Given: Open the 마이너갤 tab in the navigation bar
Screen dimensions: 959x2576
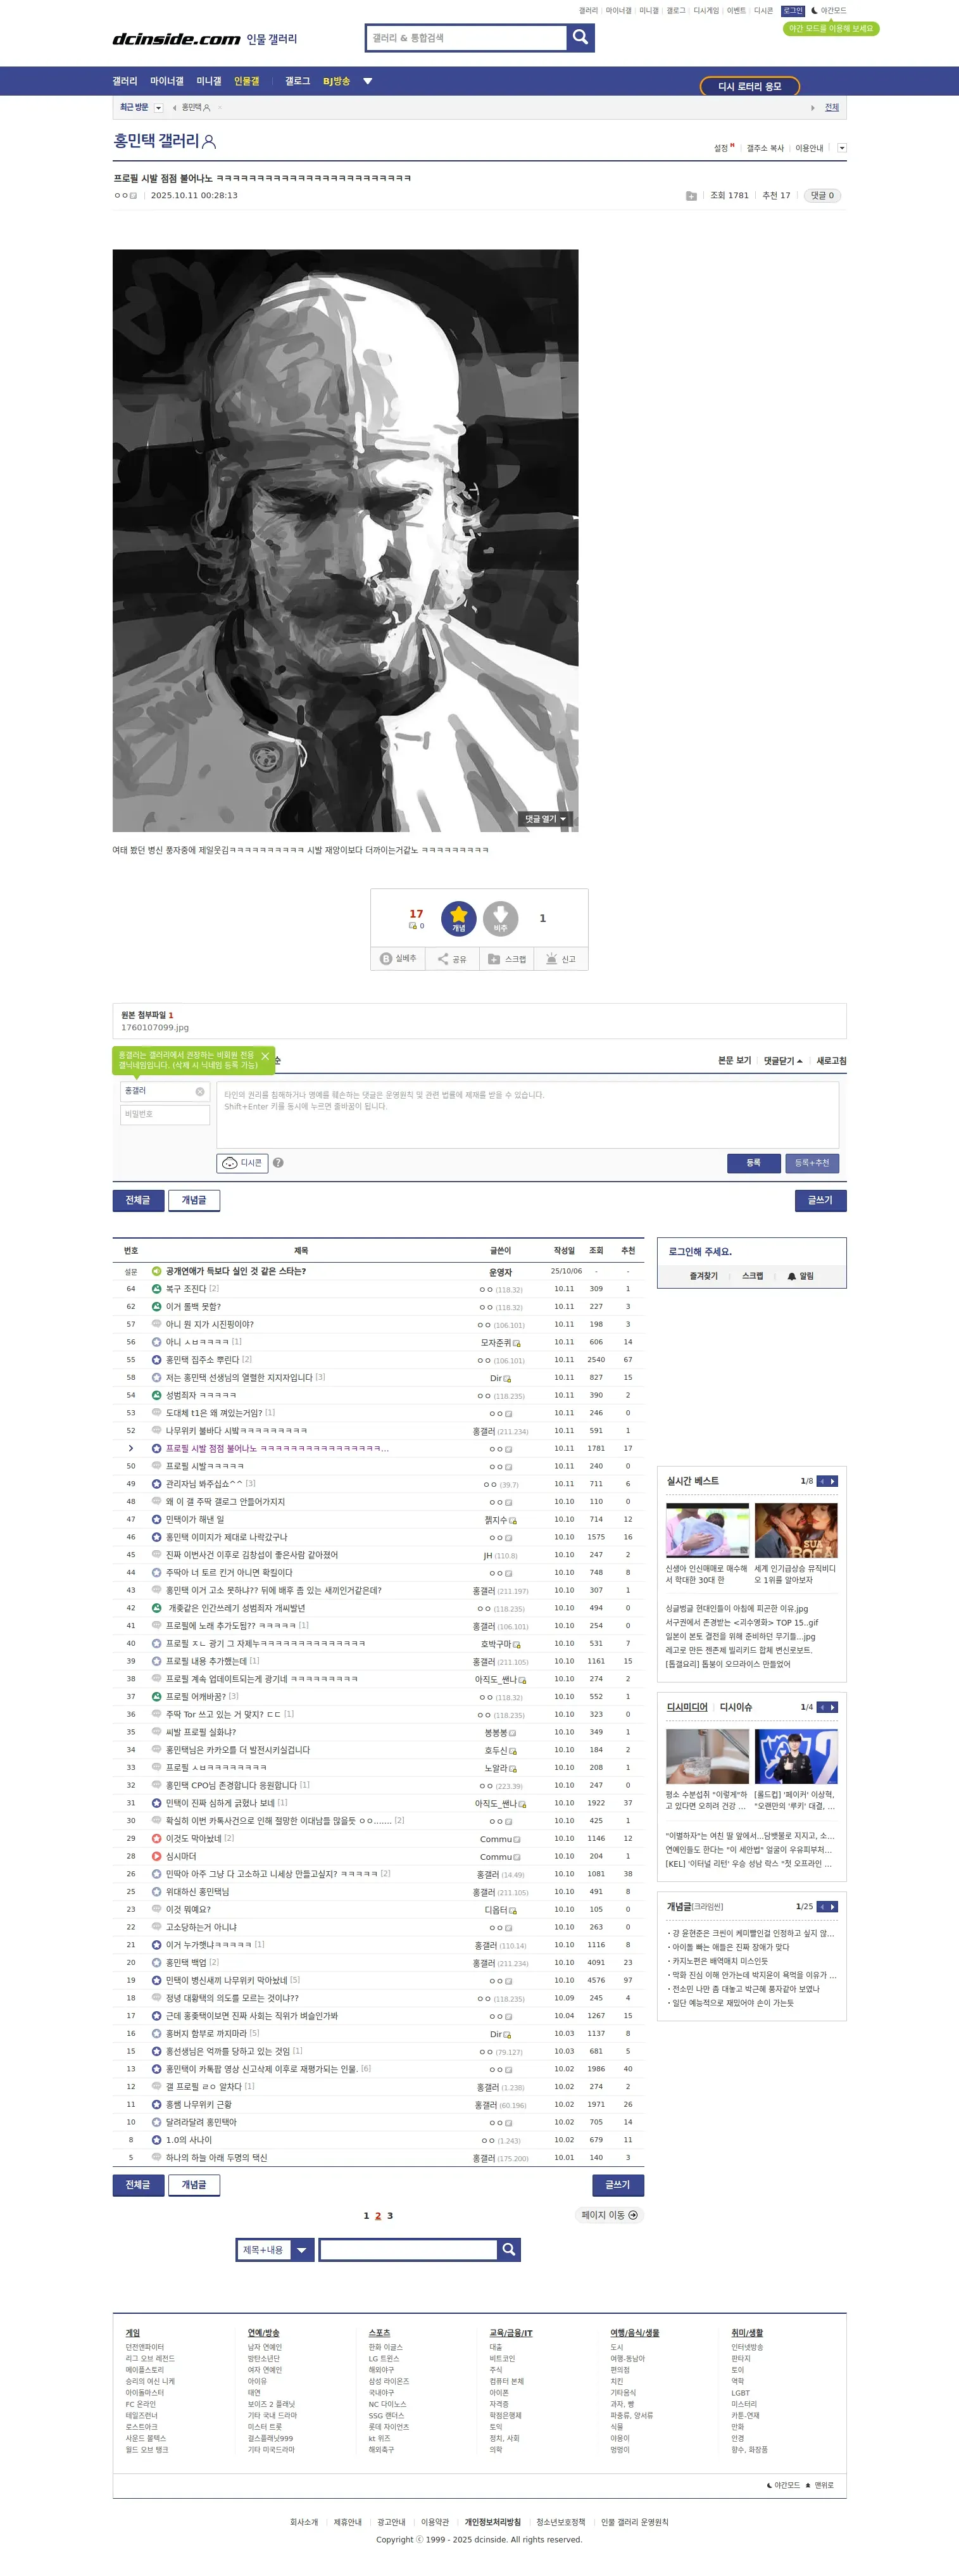Looking at the screenshot, I should [167, 81].
